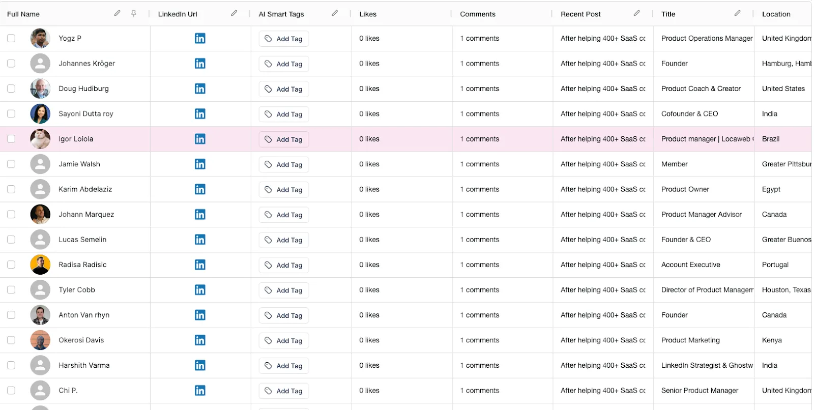Open Tyler Cobb's LinkedIn icon
Viewport: 814px width, 410px height.
point(200,290)
